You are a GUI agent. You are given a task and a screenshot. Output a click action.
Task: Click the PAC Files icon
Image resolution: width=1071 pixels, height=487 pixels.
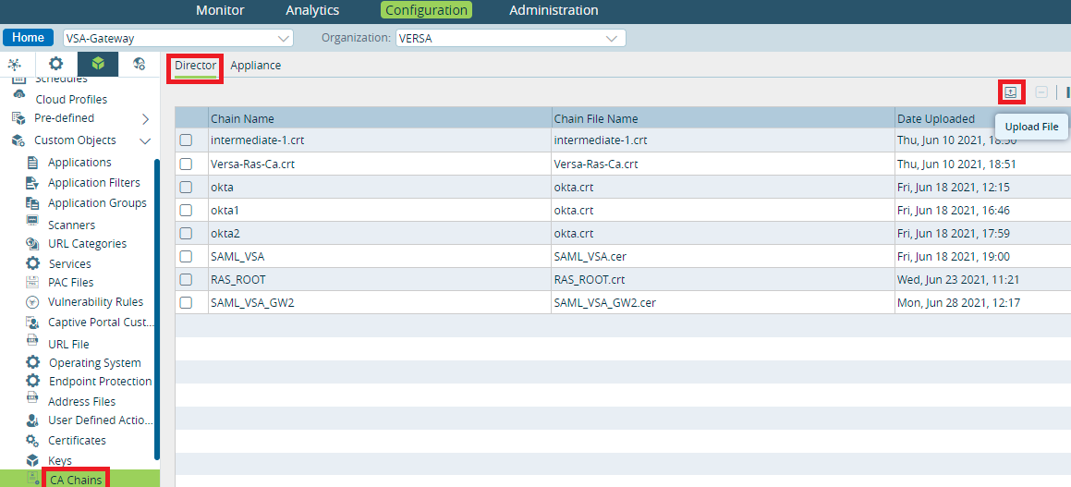coord(32,282)
